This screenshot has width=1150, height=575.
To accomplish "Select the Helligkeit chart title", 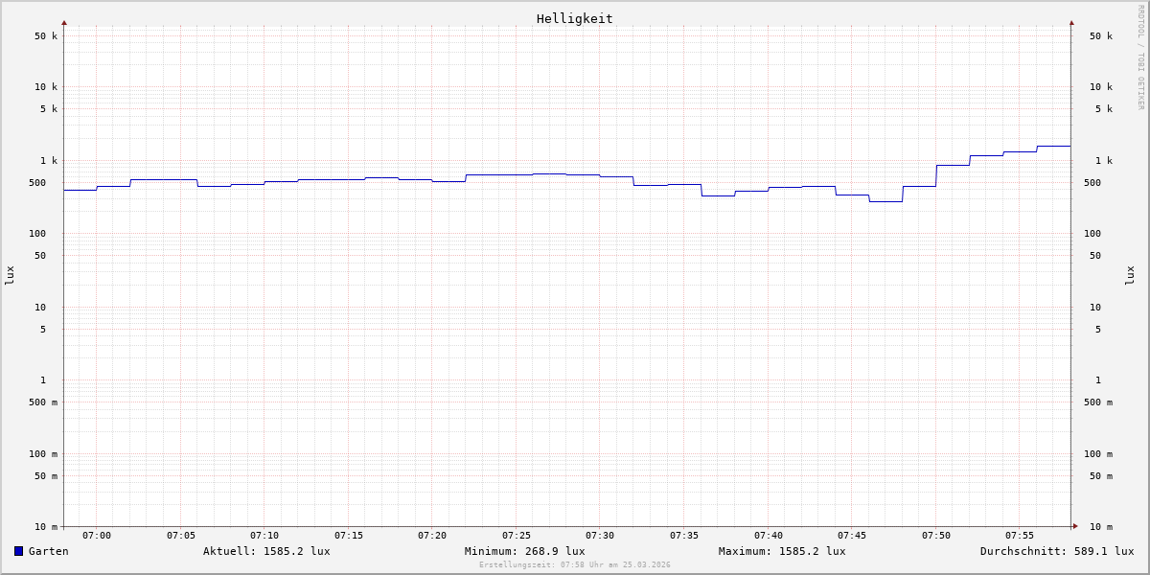I will [x=574, y=18].
